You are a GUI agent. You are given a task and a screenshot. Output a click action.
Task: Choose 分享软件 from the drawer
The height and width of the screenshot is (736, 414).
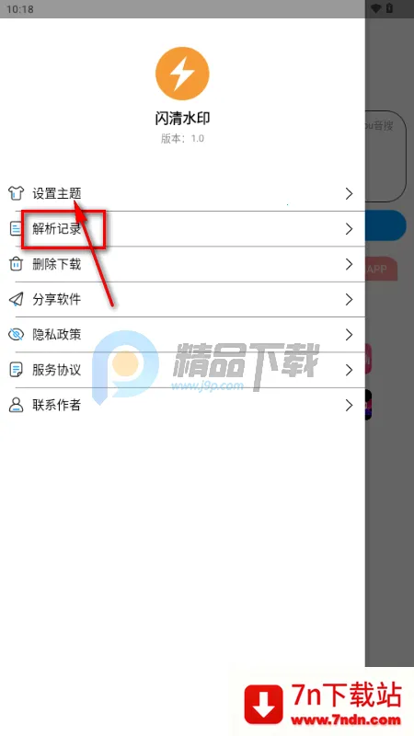(182, 299)
